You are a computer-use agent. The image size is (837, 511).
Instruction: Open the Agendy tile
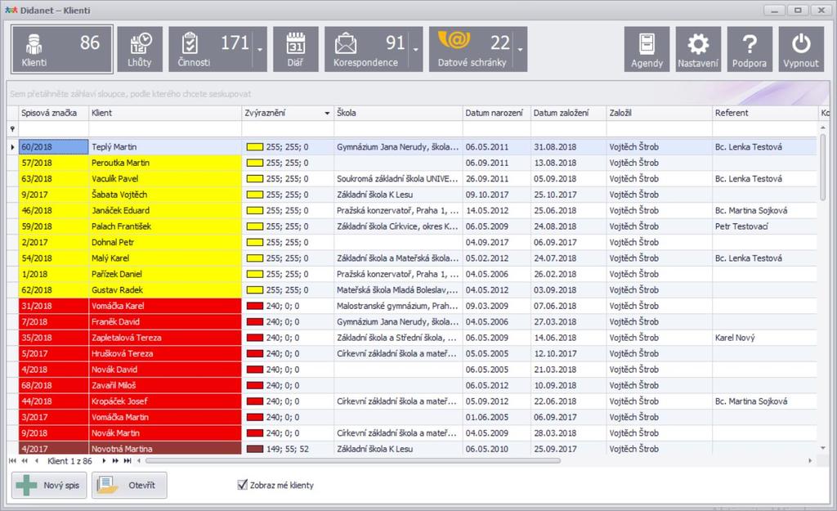pyautogui.click(x=647, y=49)
